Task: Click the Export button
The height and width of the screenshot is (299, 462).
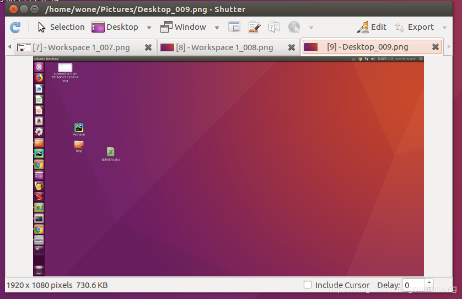Action: (415, 27)
